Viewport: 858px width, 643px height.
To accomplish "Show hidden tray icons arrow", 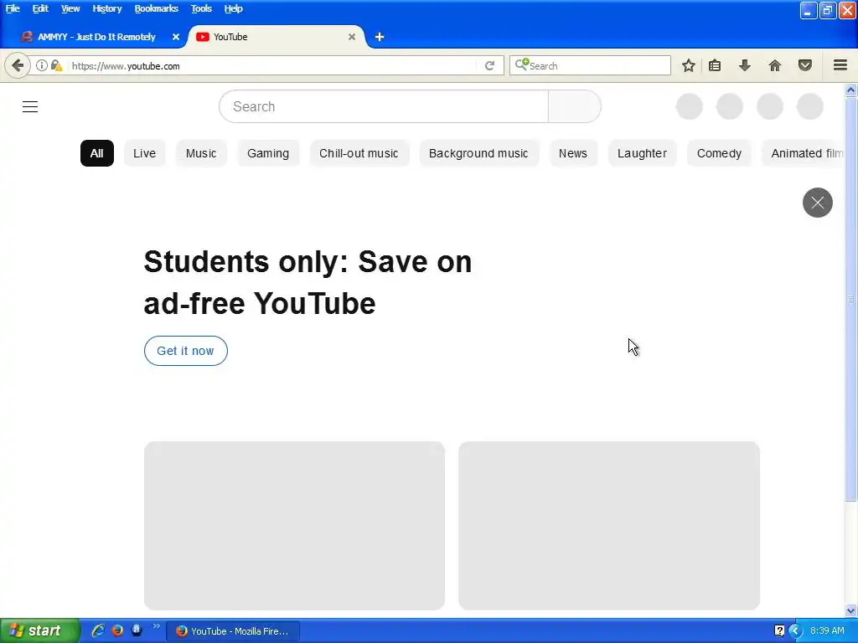I will coord(795,631).
